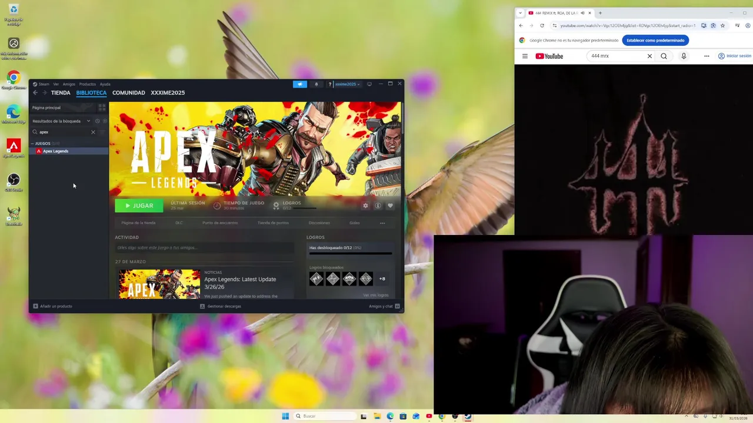Open the DLC link

coord(179,223)
